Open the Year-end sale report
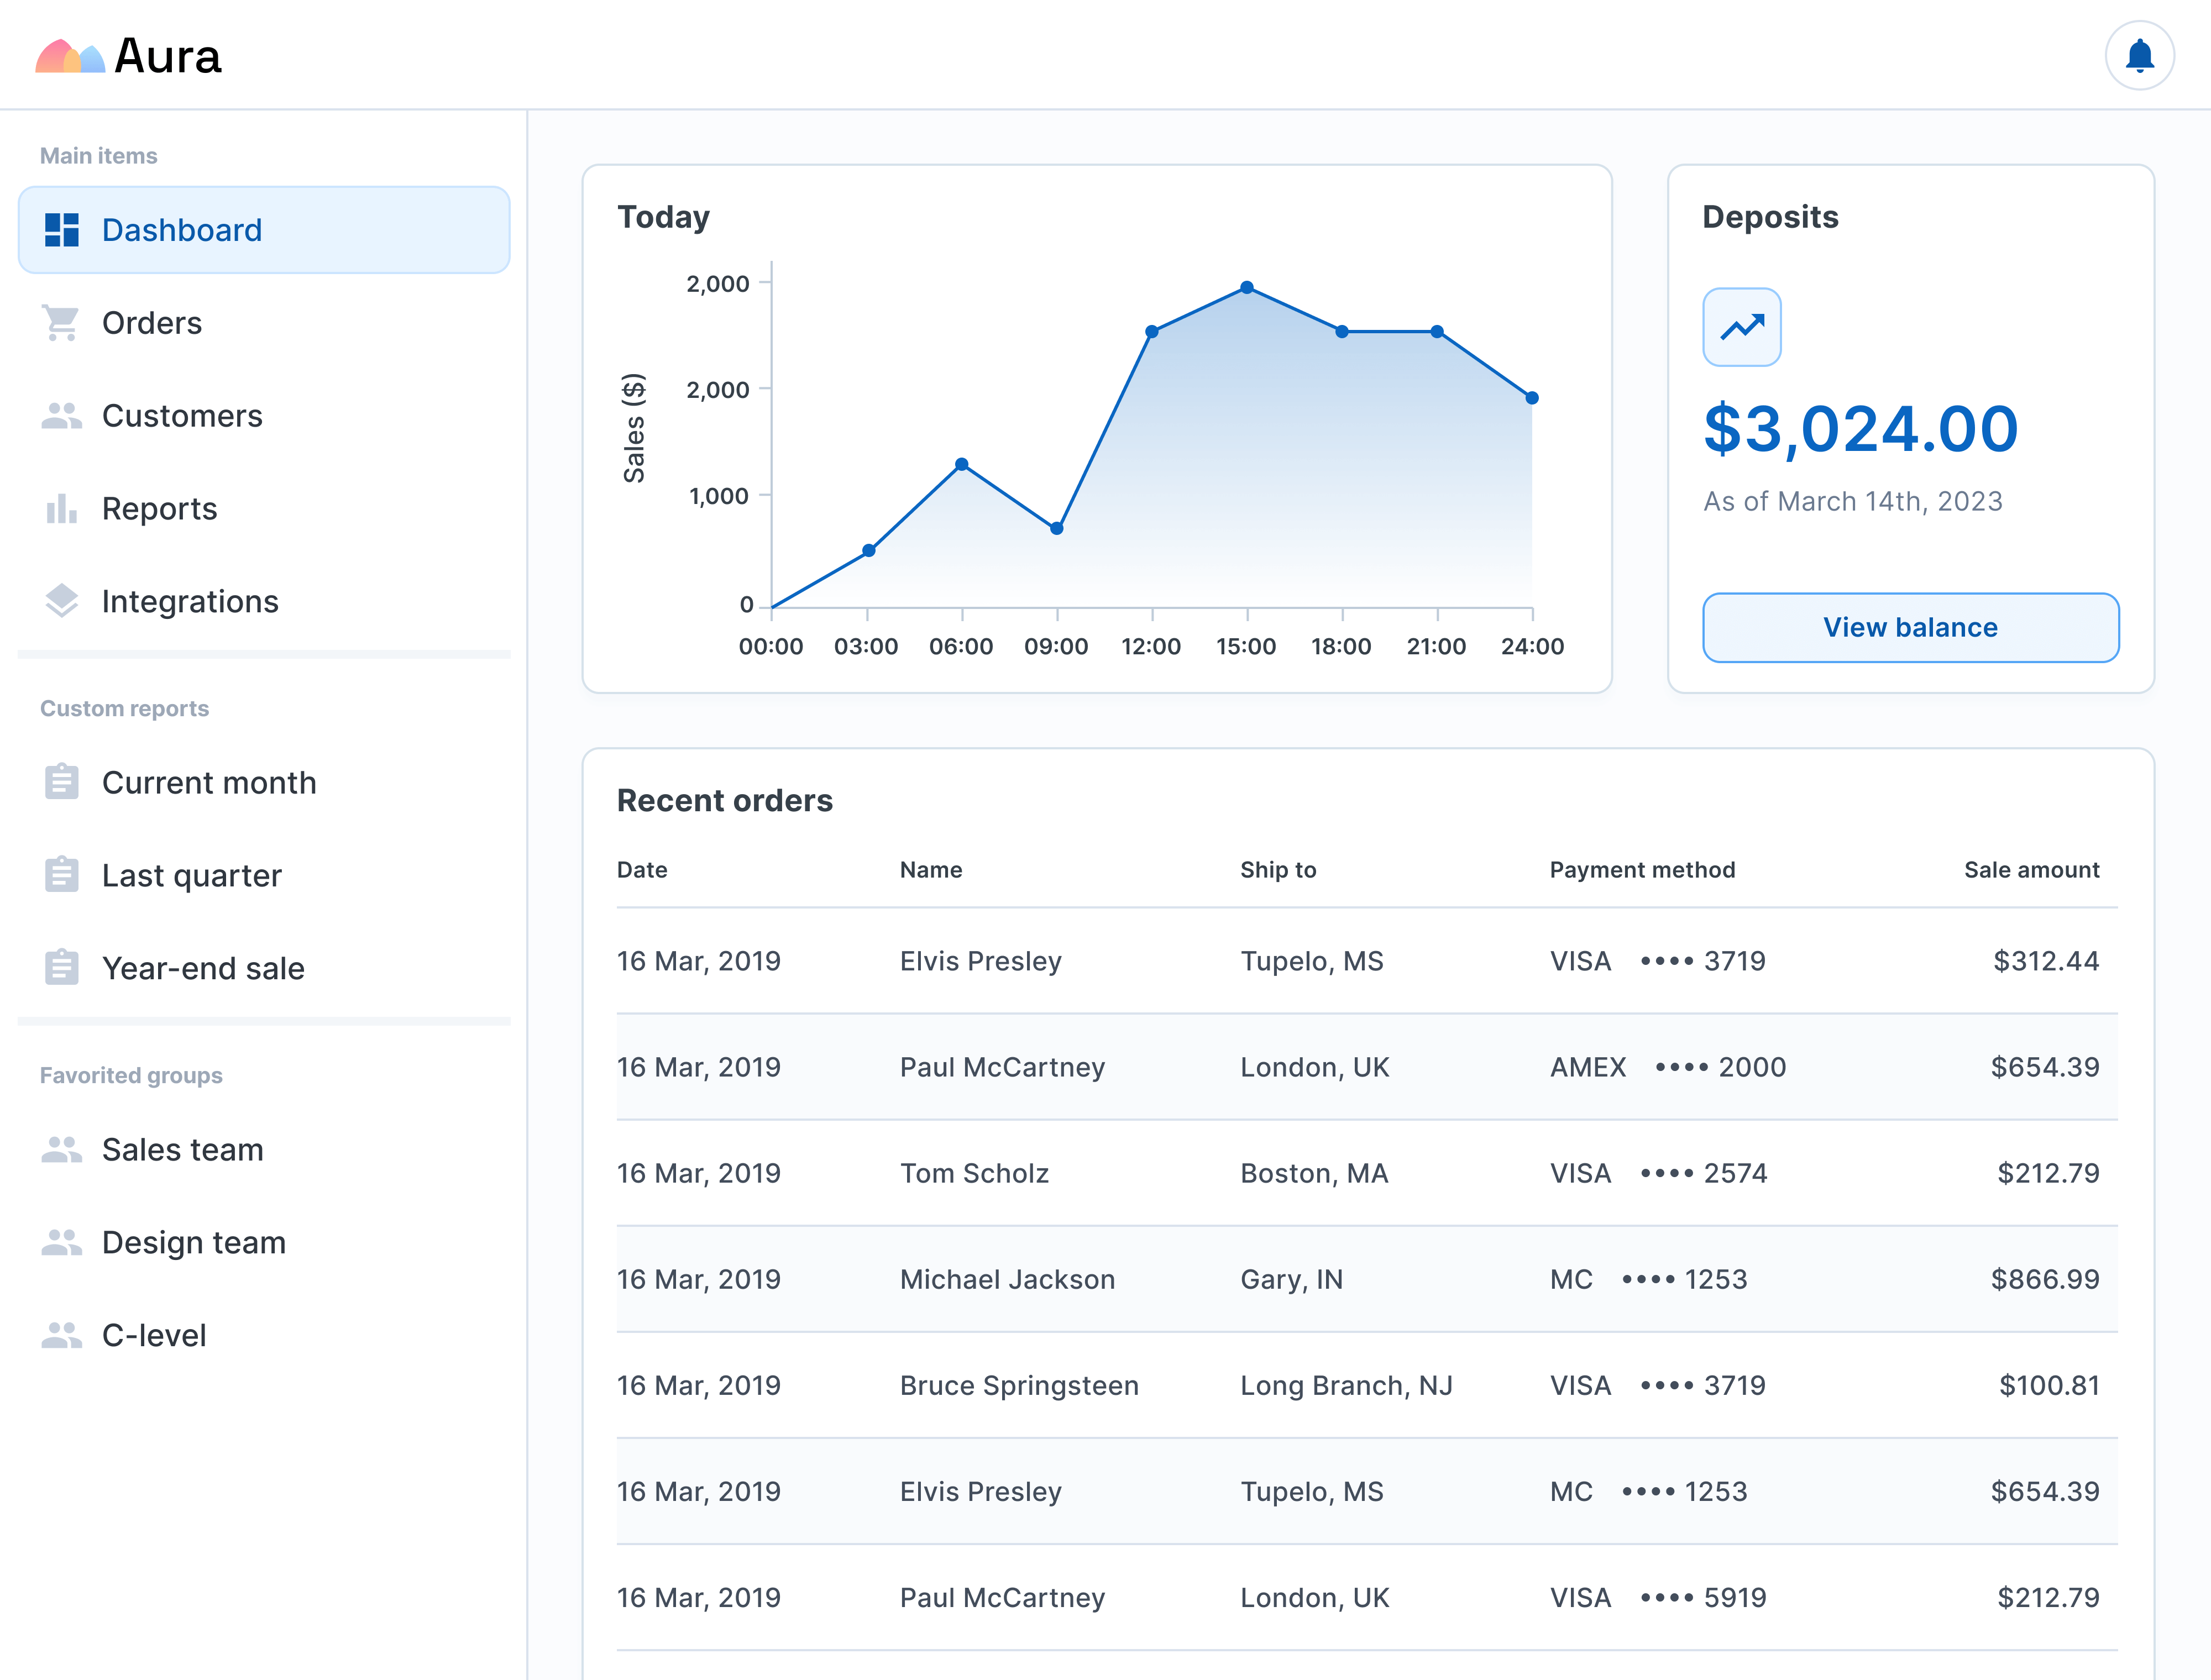Image resolution: width=2211 pixels, height=1680 pixels. coord(203,968)
